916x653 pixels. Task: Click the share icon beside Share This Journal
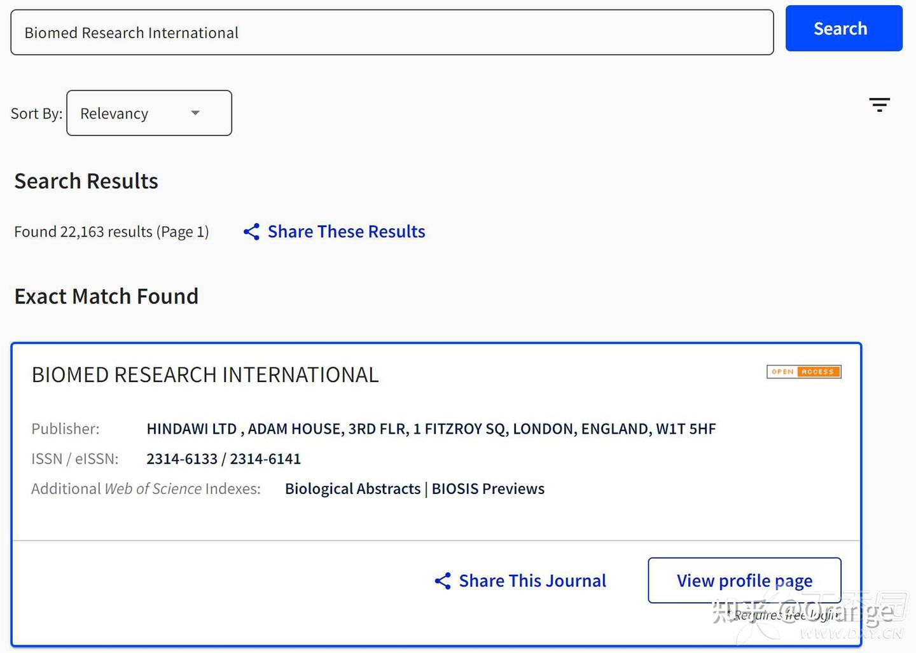pos(443,581)
